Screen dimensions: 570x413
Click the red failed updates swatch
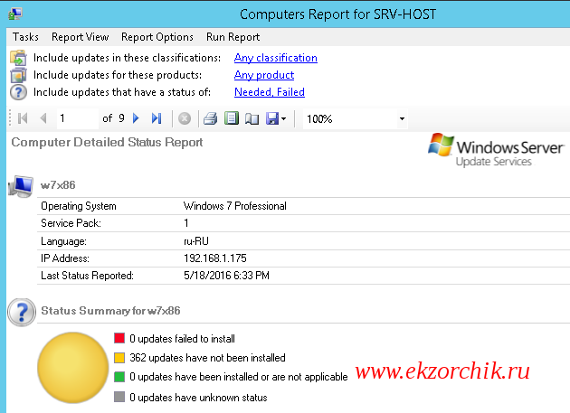119,338
